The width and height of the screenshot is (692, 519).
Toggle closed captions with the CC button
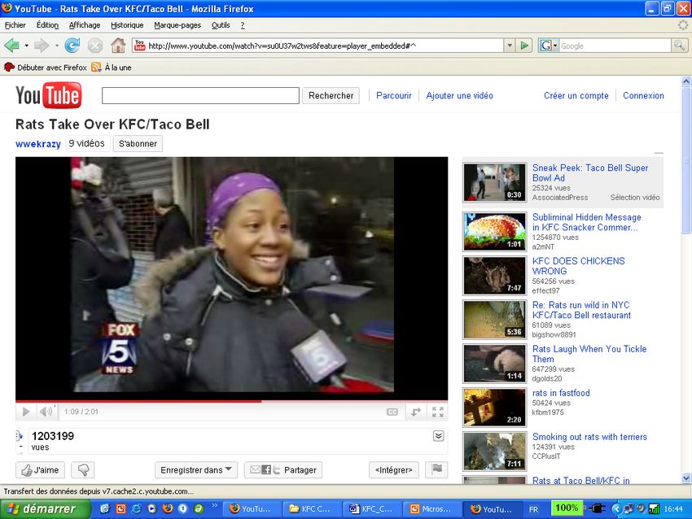(x=392, y=412)
